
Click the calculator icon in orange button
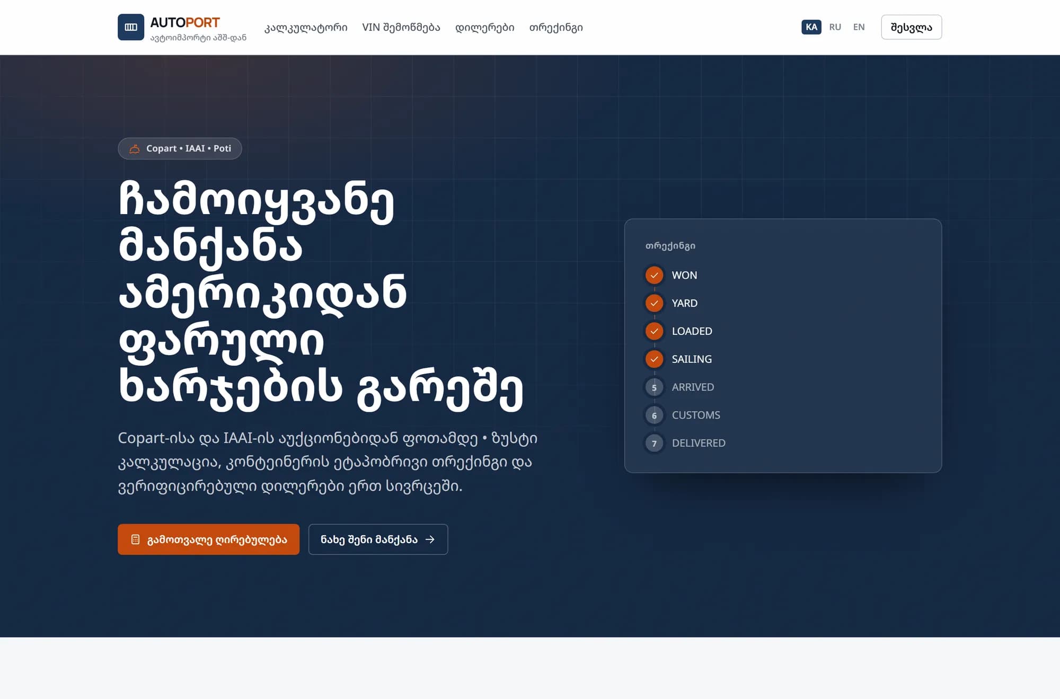[x=135, y=539]
